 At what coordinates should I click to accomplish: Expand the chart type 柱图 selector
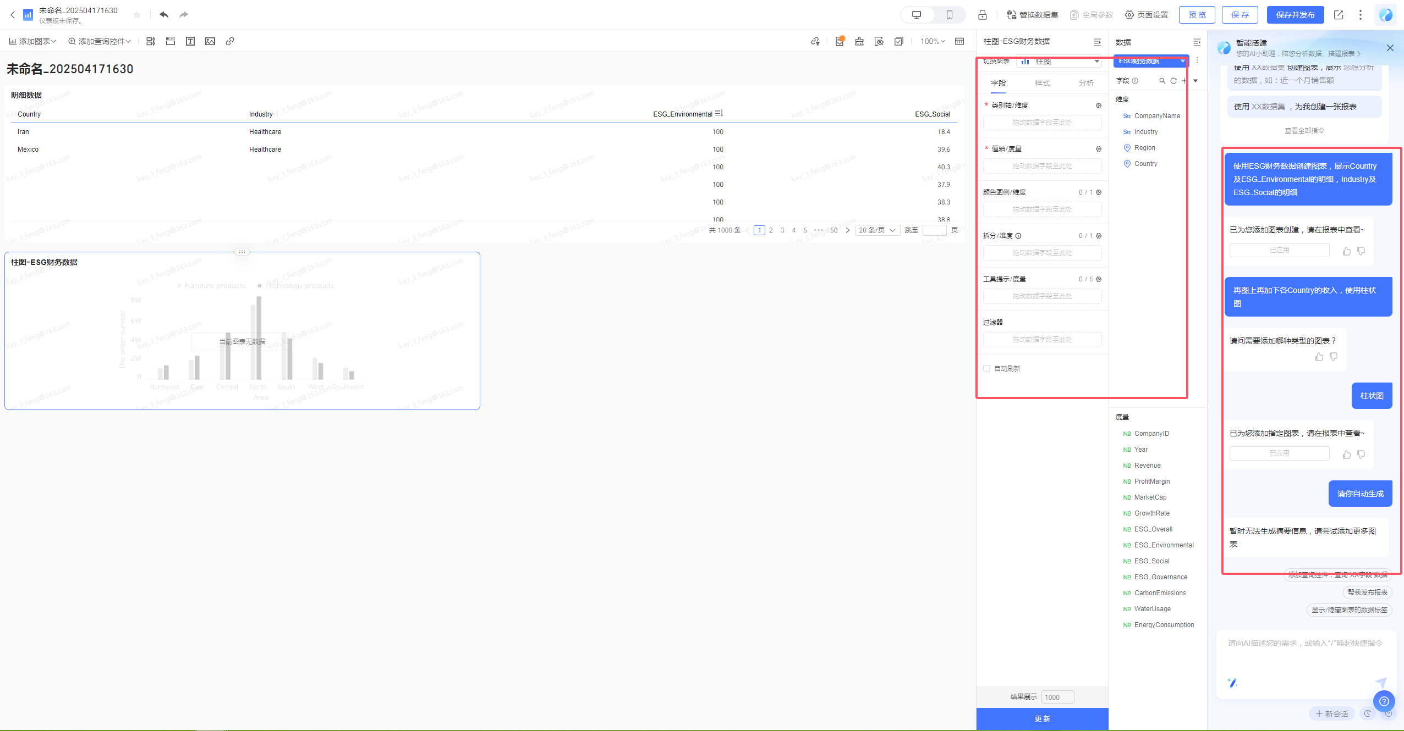tap(1060, 62)
